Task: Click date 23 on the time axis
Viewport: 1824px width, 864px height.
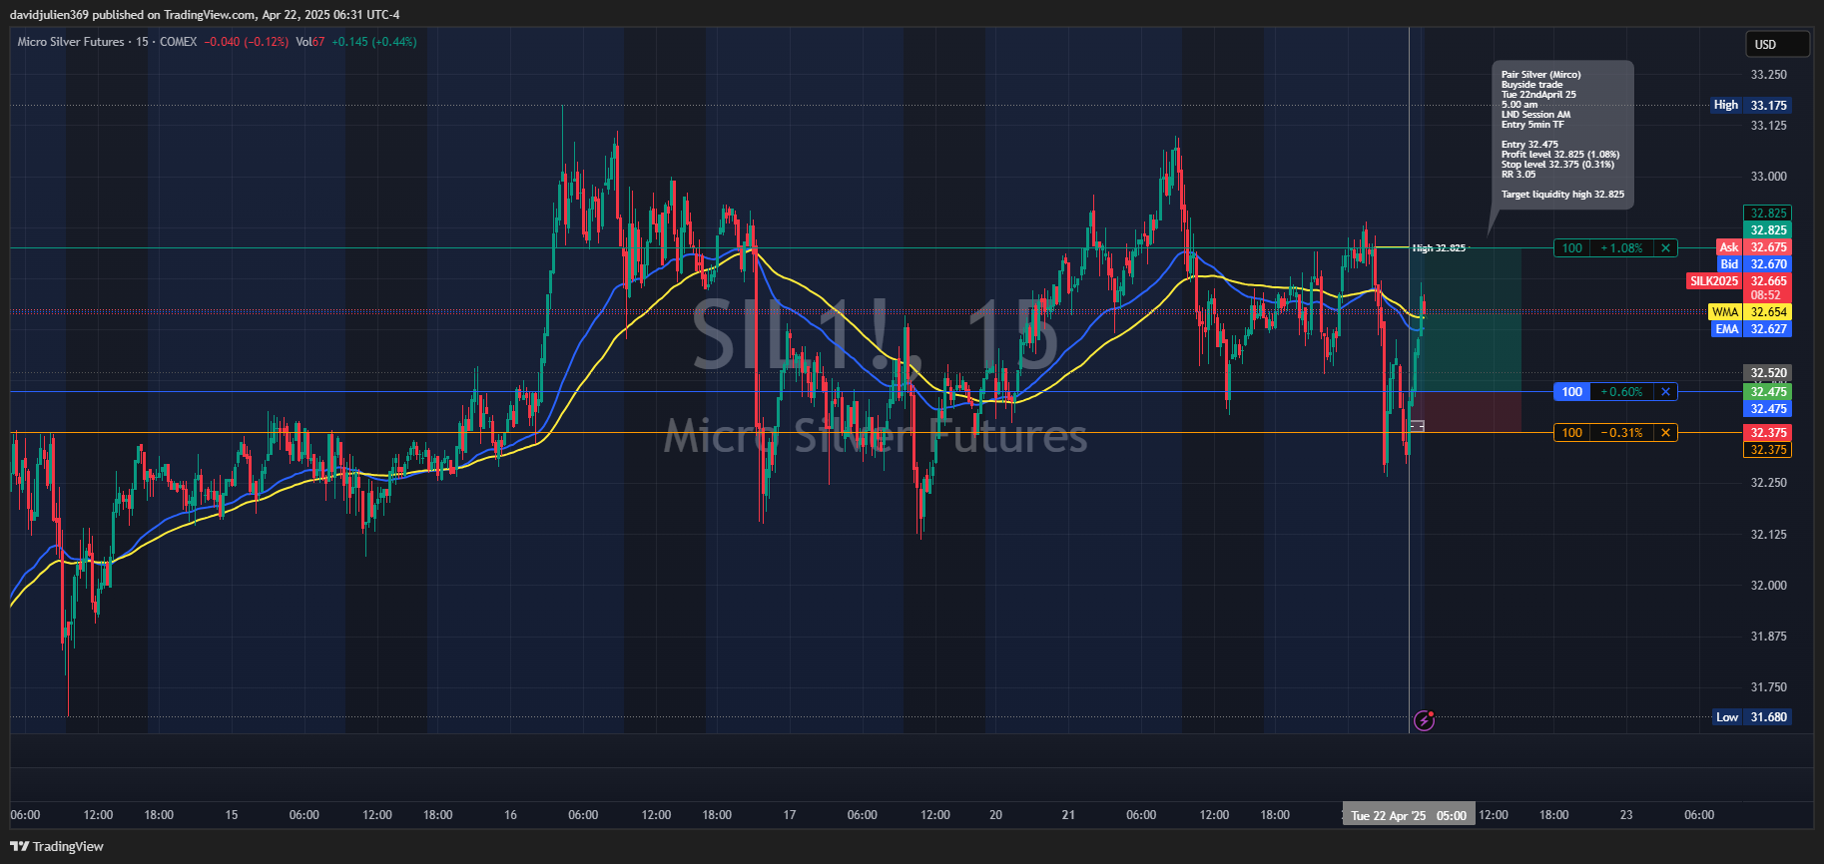Action: [x=1626, y=815]
